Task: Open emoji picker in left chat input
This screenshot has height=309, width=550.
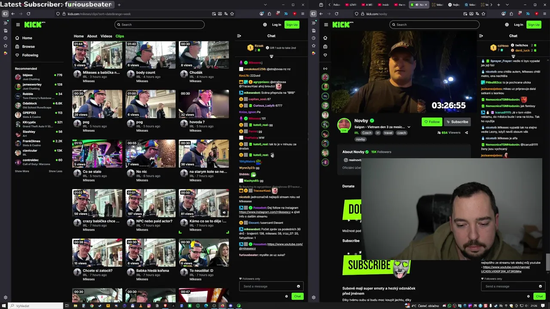Action: coord(298,286)
